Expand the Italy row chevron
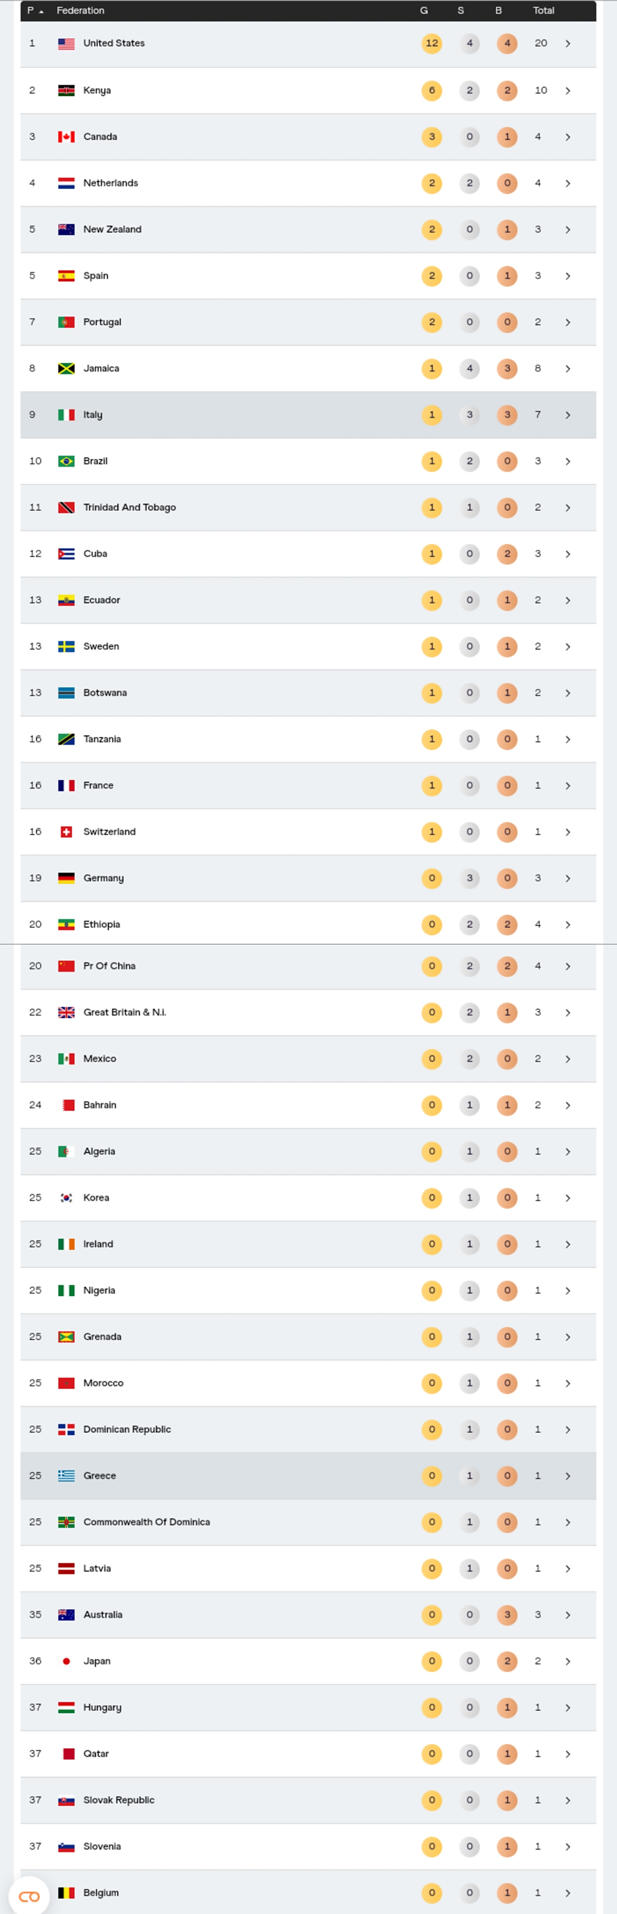Viewport: 617px width, 1914px height. tap(568, 415)
